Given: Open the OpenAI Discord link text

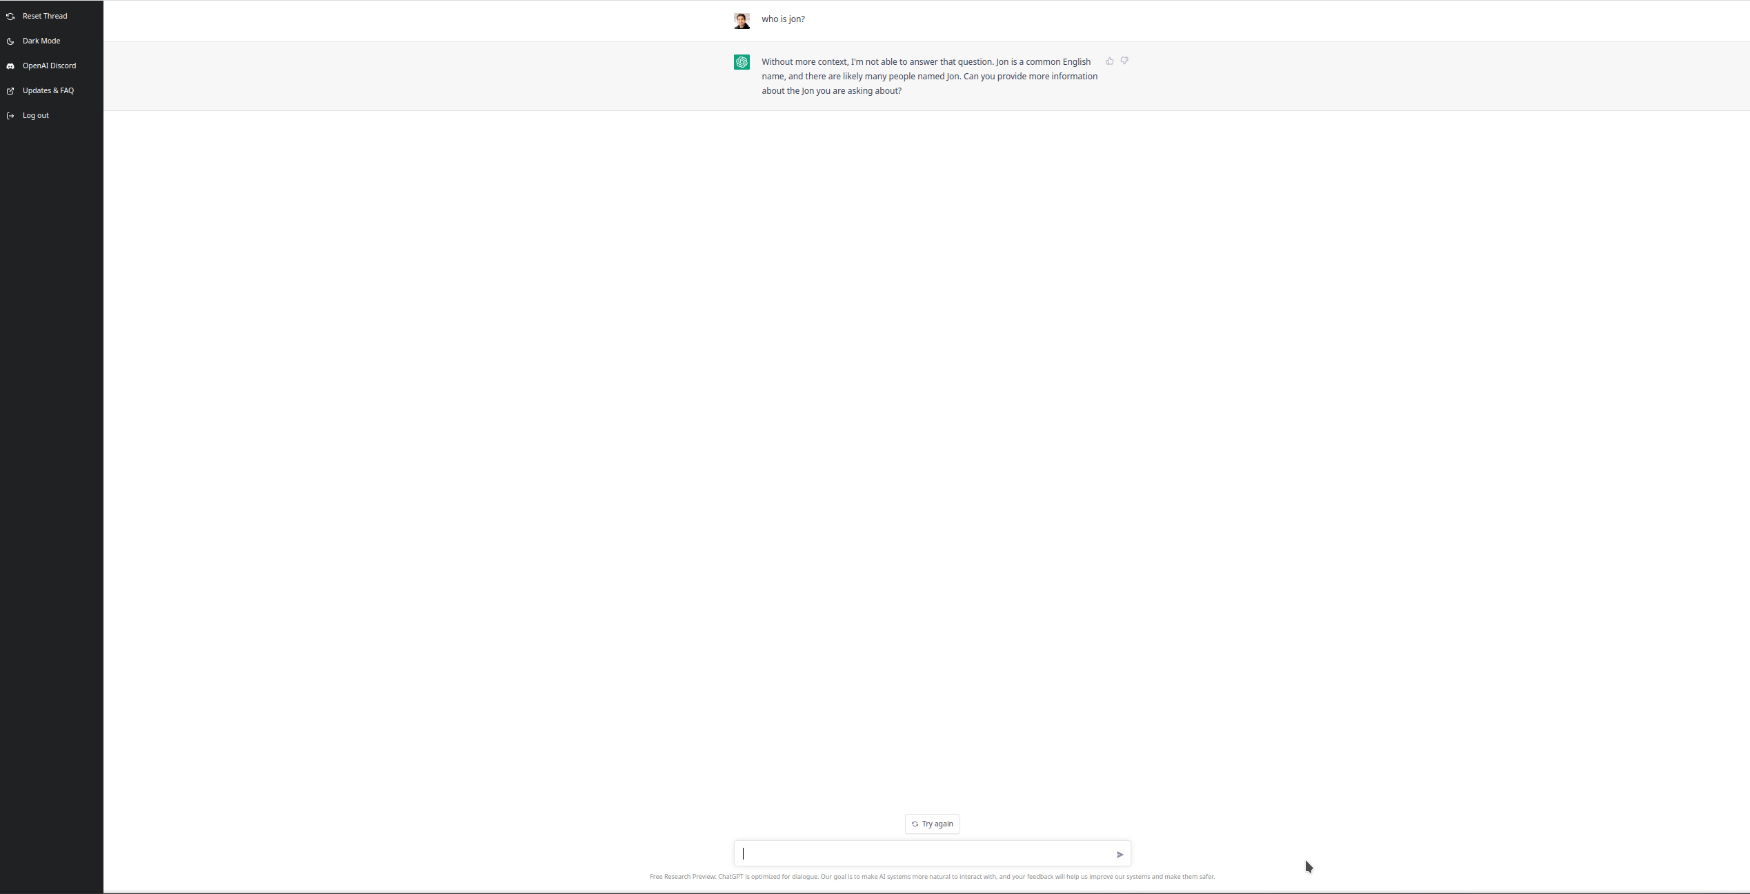Looking at the screenshot, I should pos(49,66).
